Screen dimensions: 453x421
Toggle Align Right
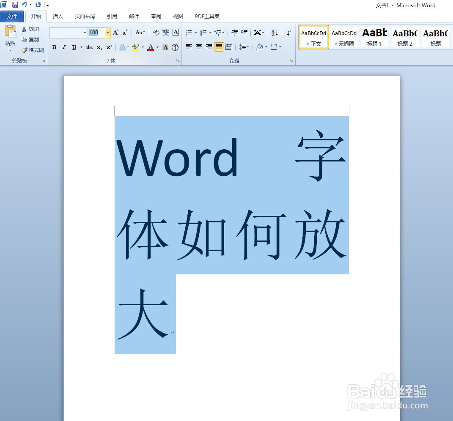pos(209,47)
